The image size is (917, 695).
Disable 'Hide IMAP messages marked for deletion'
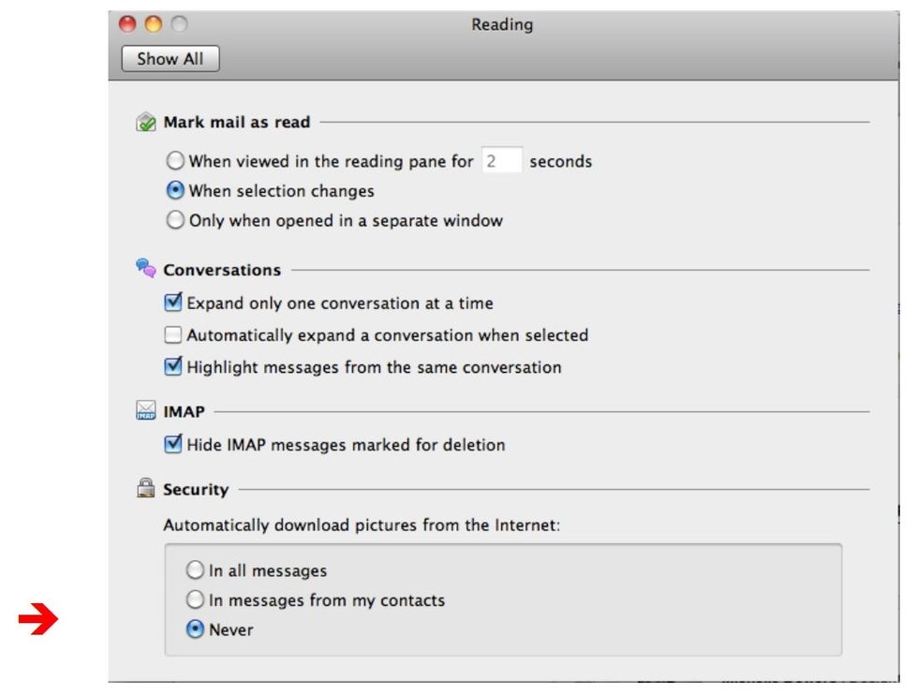(172, 445)
